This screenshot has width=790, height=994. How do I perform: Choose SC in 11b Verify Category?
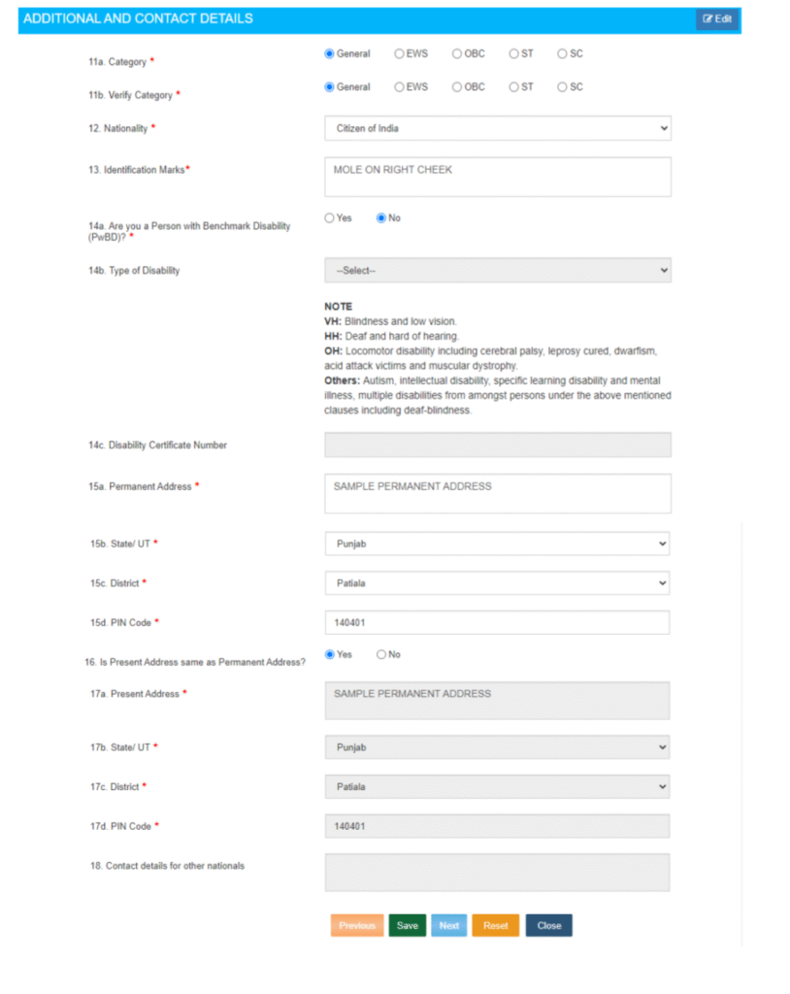[562, 87]
